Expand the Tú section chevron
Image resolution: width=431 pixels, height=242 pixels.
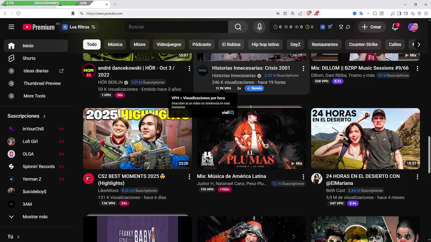18,237
